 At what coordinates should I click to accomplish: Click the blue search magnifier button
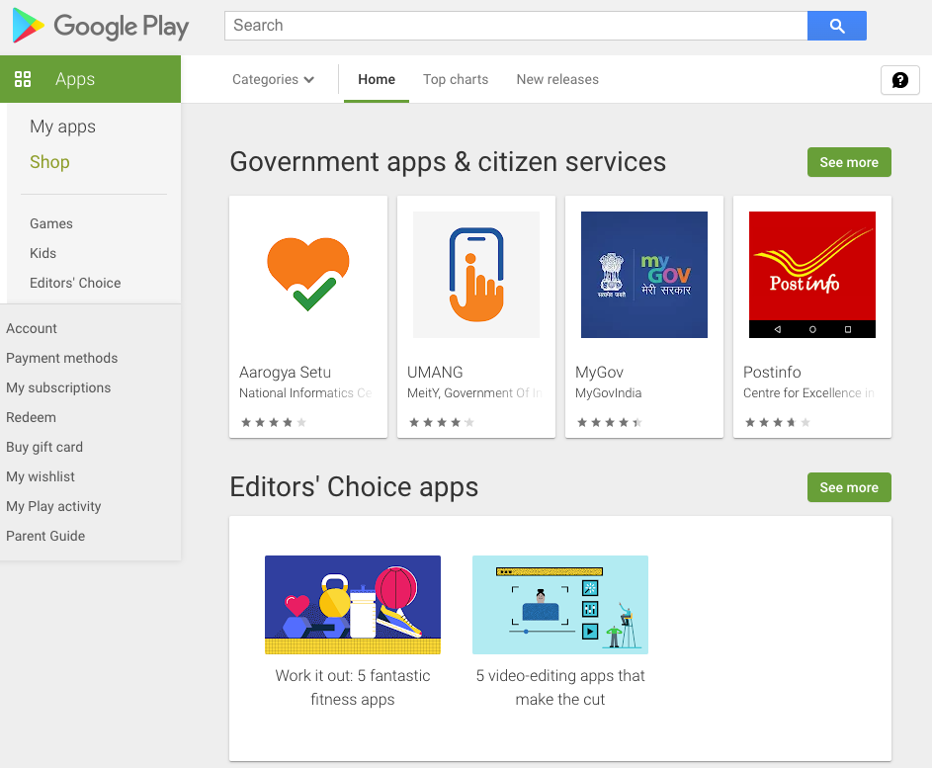(837, 26)
